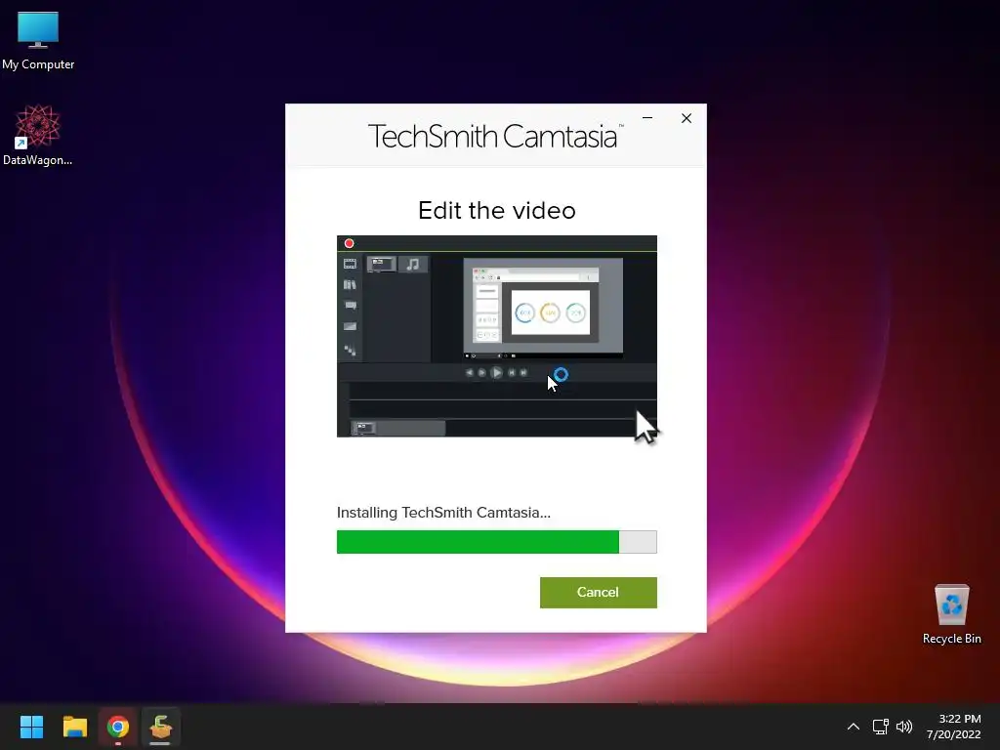
Task: Open the Windows Start menu
Action: pos(31,727)
